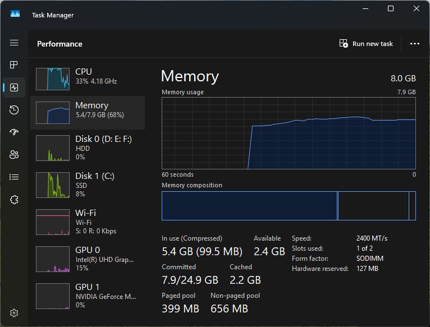Click the Task Manager app logo
This screenshot has width=430, height=327.
pyautogui.click(x=15, y=13)
